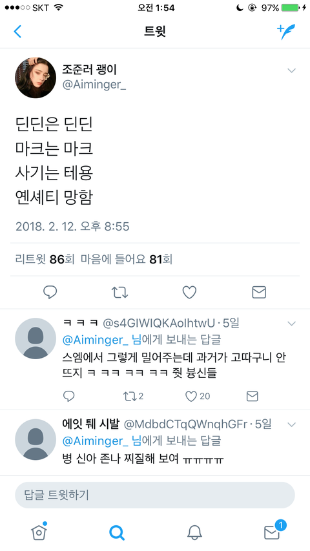Tap reply icon under main tweet

coord(50,292)
